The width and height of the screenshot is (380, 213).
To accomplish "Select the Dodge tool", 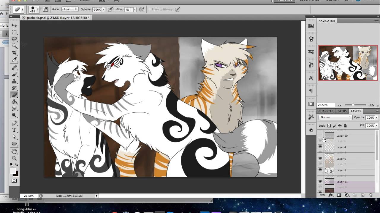I will coord(14,115).
